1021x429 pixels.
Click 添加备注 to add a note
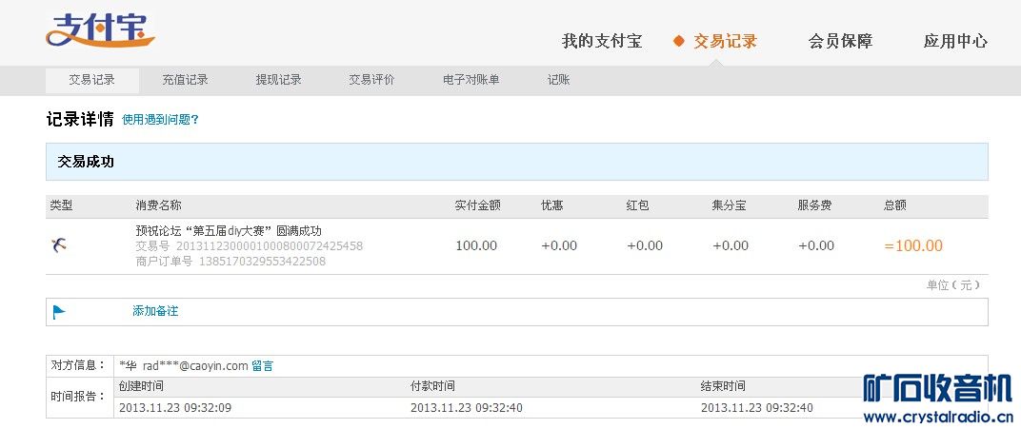[x=155, y=311]
